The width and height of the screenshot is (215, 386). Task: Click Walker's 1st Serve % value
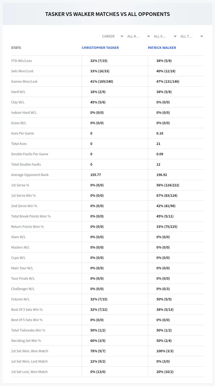point(168,185)
